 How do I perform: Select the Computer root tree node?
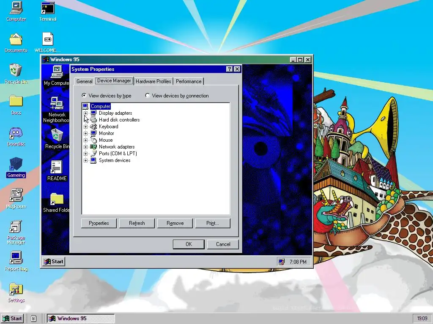101,106
